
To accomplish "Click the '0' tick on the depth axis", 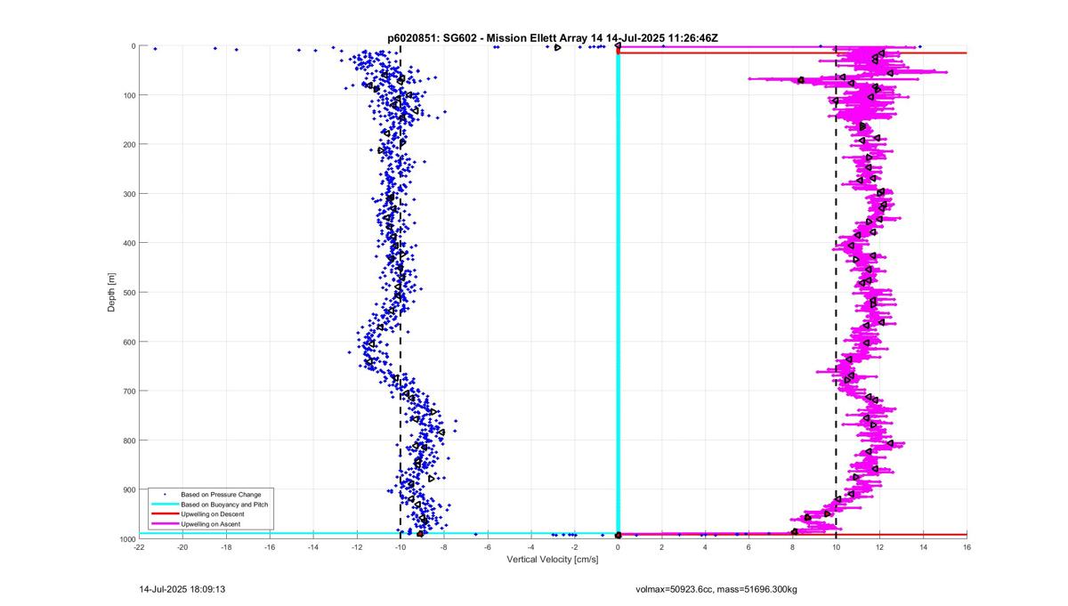I will 133,46.
